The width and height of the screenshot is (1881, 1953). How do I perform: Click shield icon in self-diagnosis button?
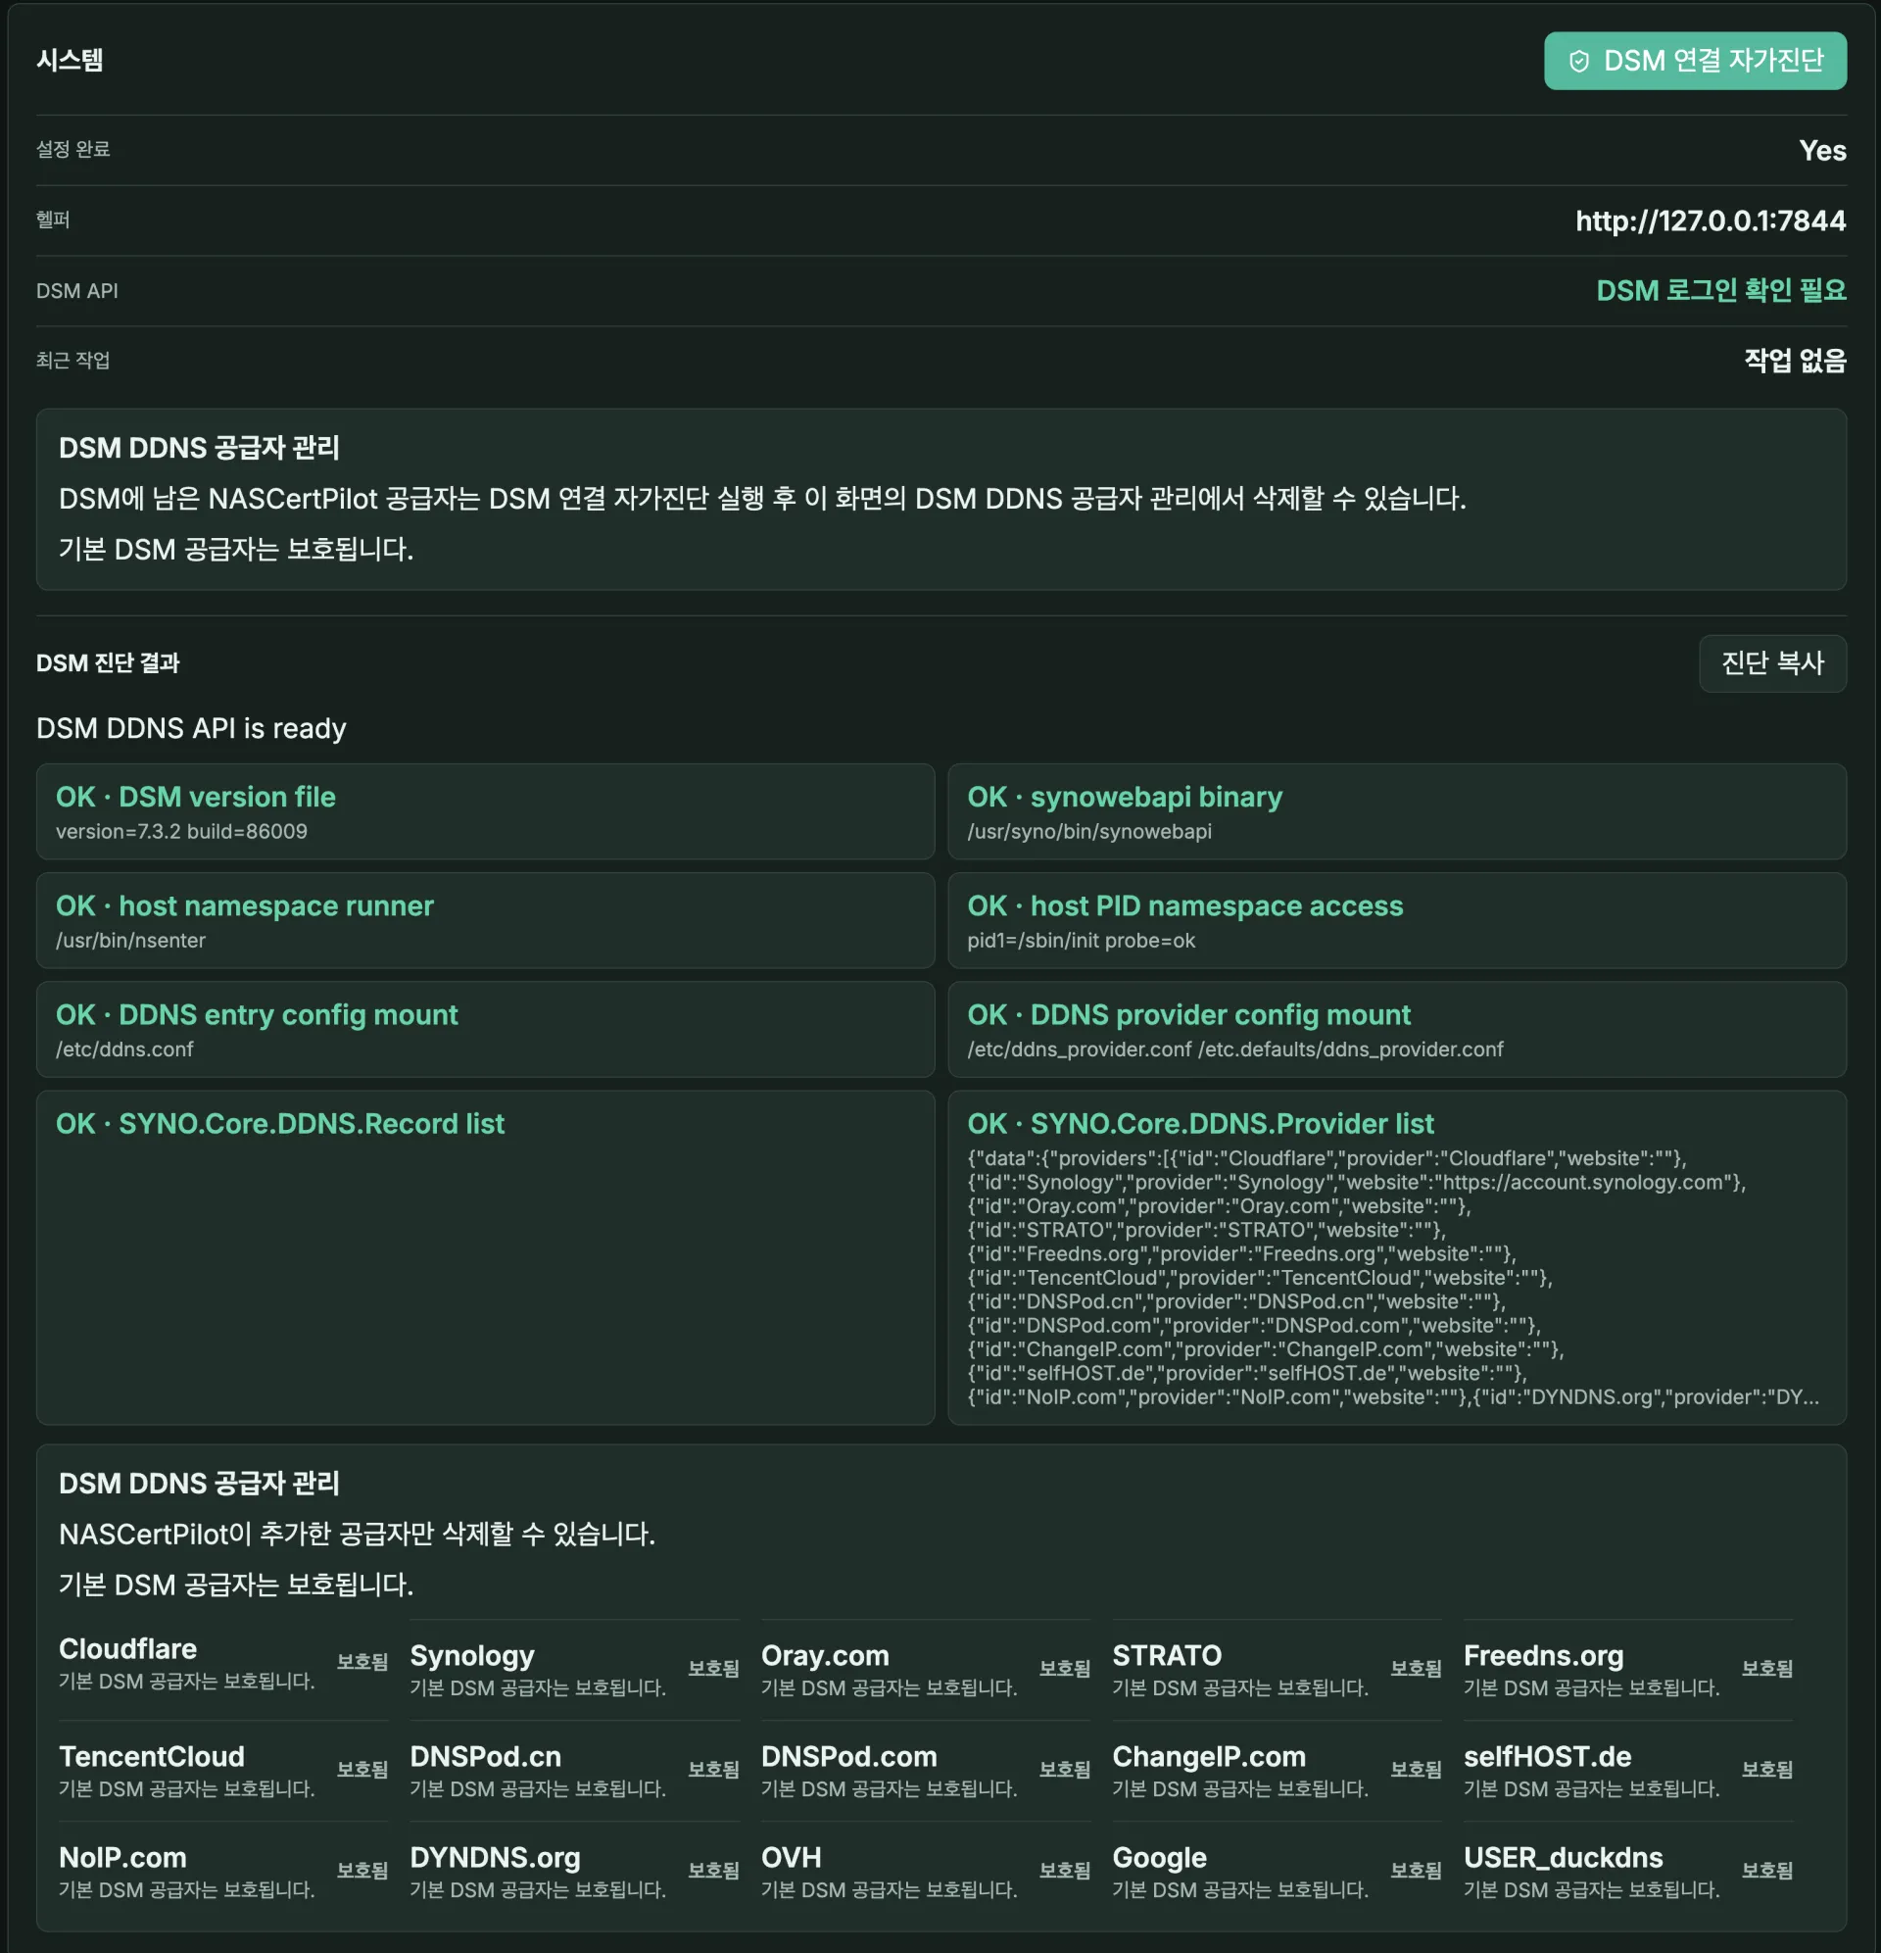(x=1579, y=62)
